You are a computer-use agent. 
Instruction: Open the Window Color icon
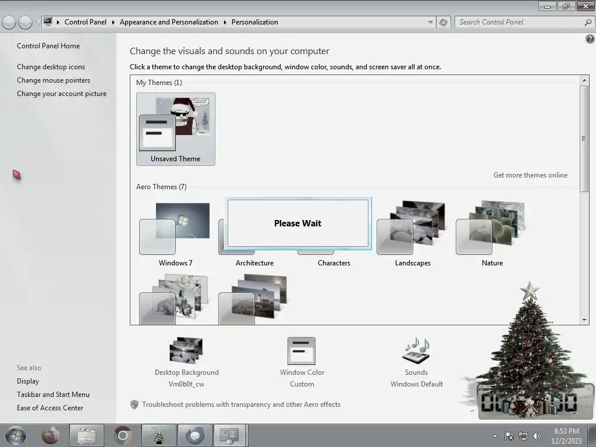point(301,351)
